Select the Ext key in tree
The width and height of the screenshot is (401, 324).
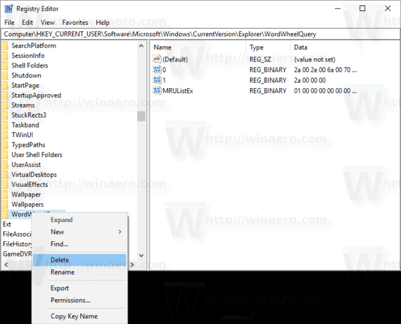7,224
